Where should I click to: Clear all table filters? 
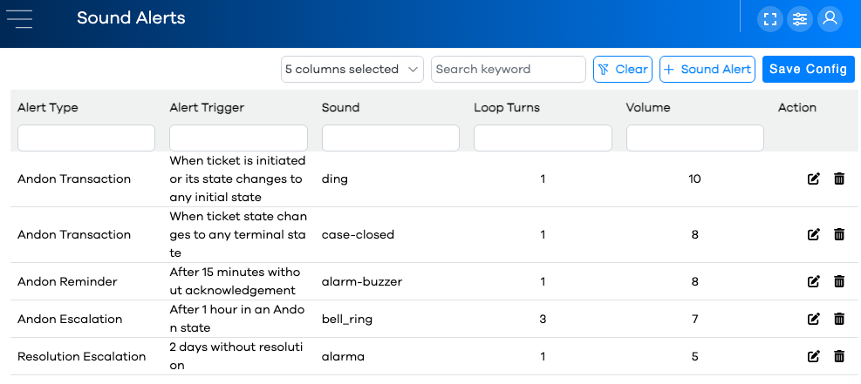click(623, 70)
